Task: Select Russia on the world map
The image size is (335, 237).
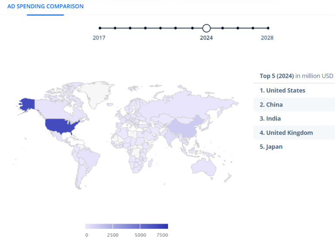Action: (188, 104)
